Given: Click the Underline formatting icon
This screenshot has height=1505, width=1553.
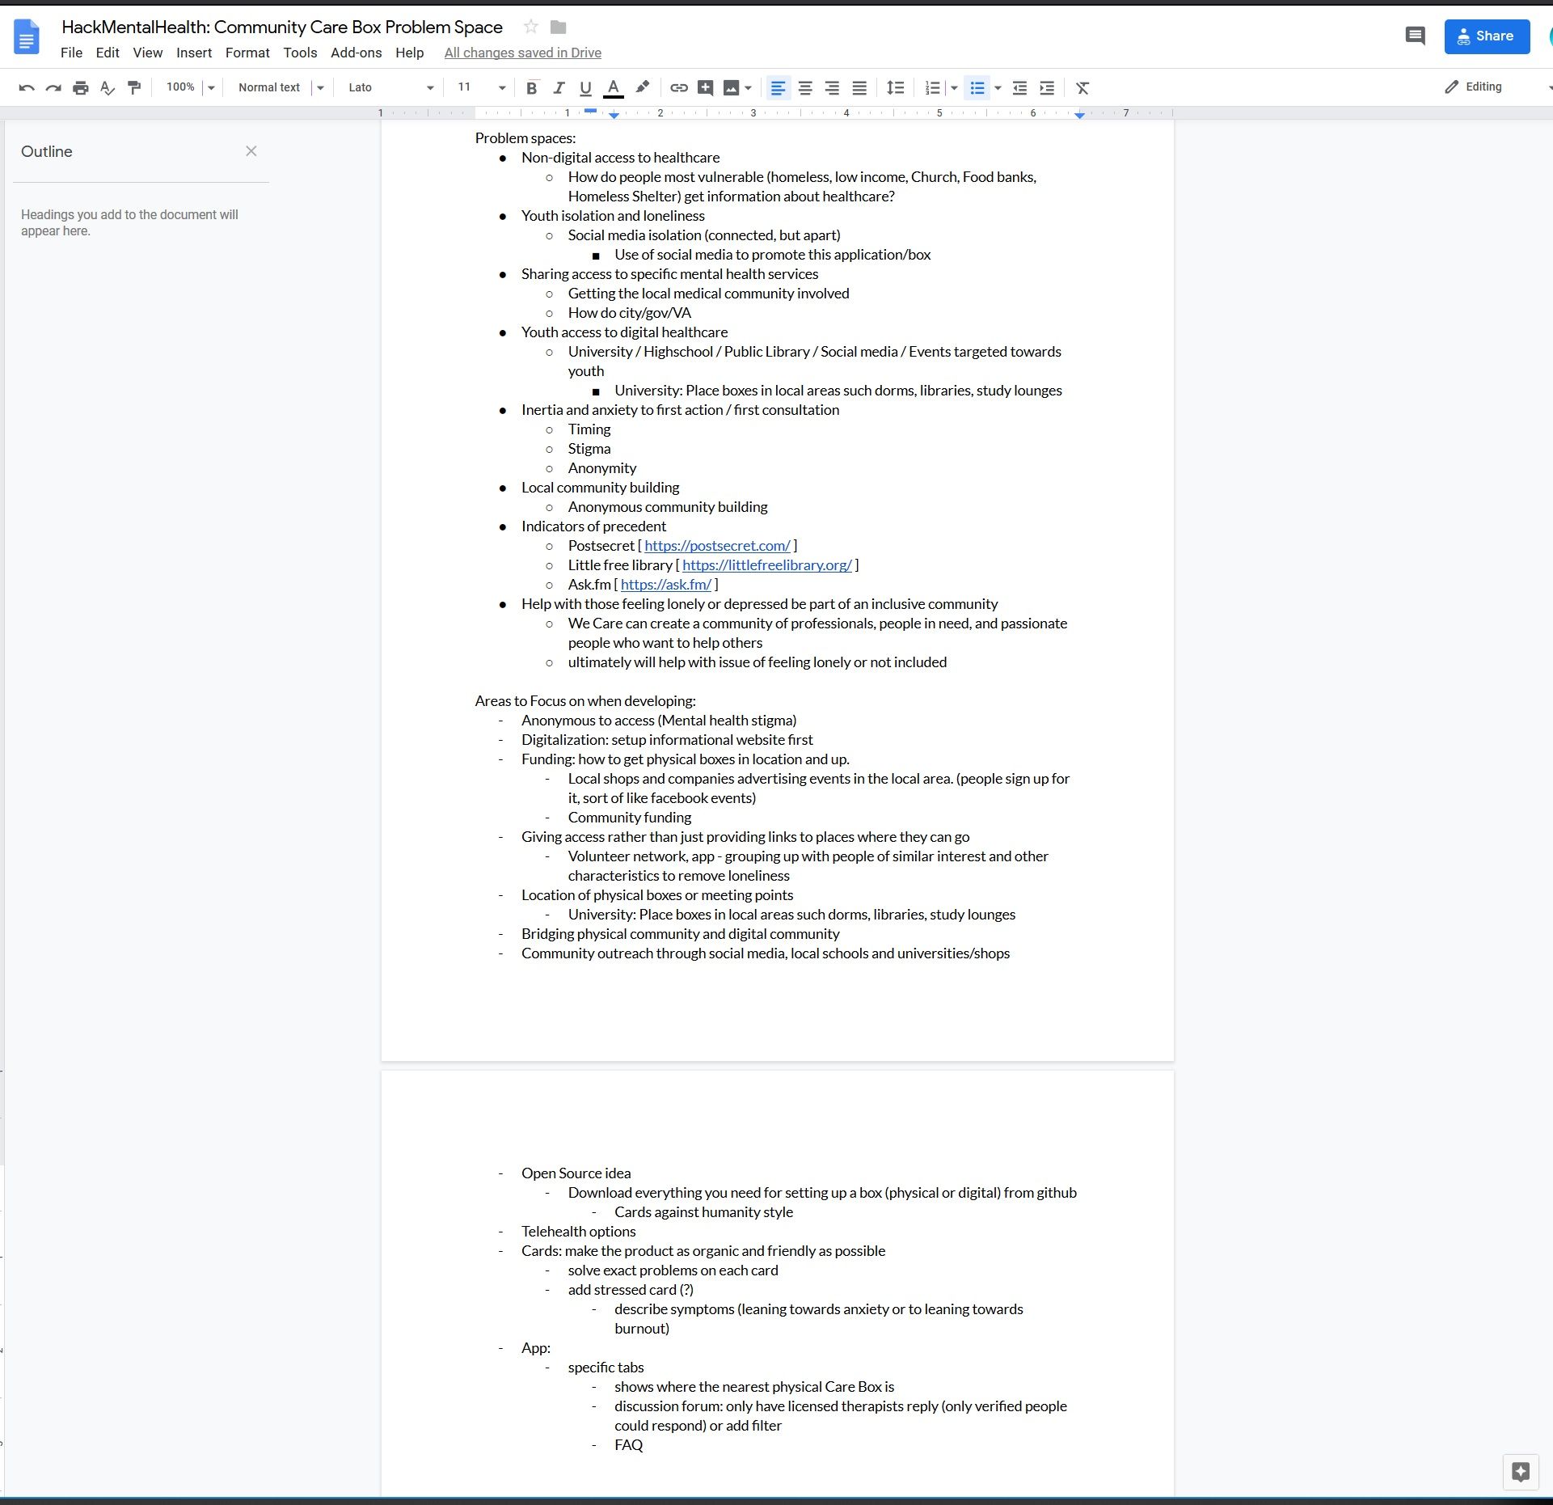Looking at the screenshot, I should coord(584,87).
